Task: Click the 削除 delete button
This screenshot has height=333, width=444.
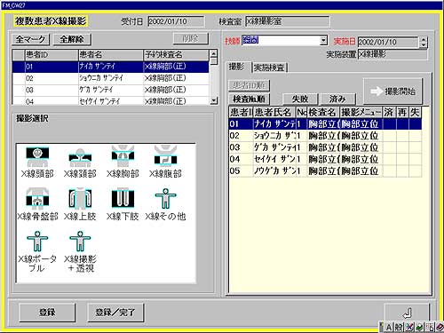Action: (190, 38)
